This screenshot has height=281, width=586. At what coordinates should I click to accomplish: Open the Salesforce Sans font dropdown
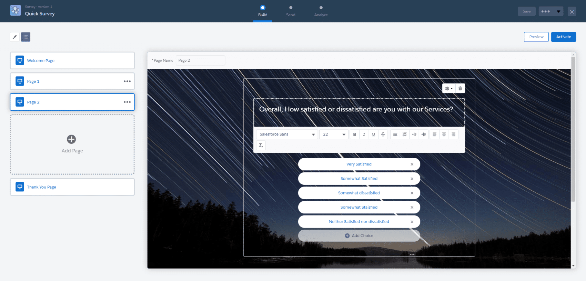[x=287, y=134]
